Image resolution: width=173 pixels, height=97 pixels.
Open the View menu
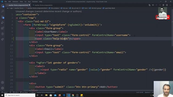tap(21, 2)
